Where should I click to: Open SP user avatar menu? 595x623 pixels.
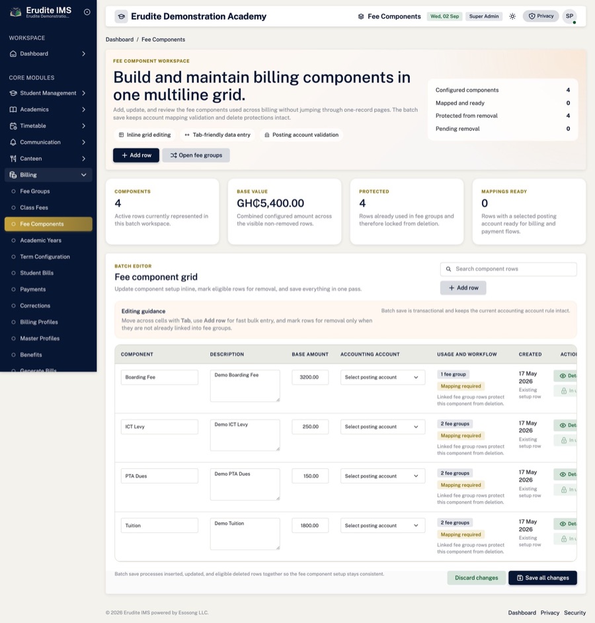pos(570,17)
